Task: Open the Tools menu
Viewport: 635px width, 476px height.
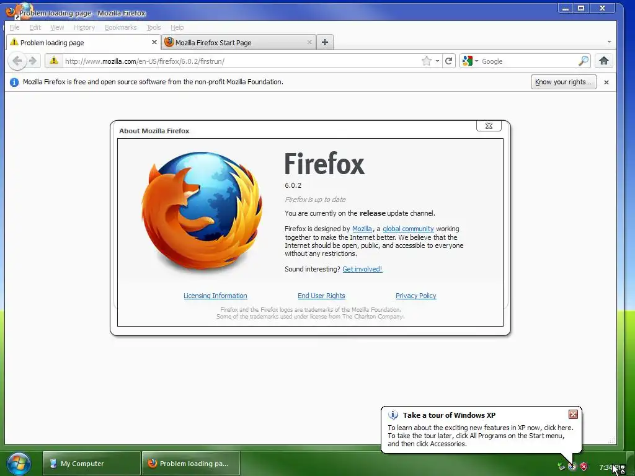Action: point(154,27)
